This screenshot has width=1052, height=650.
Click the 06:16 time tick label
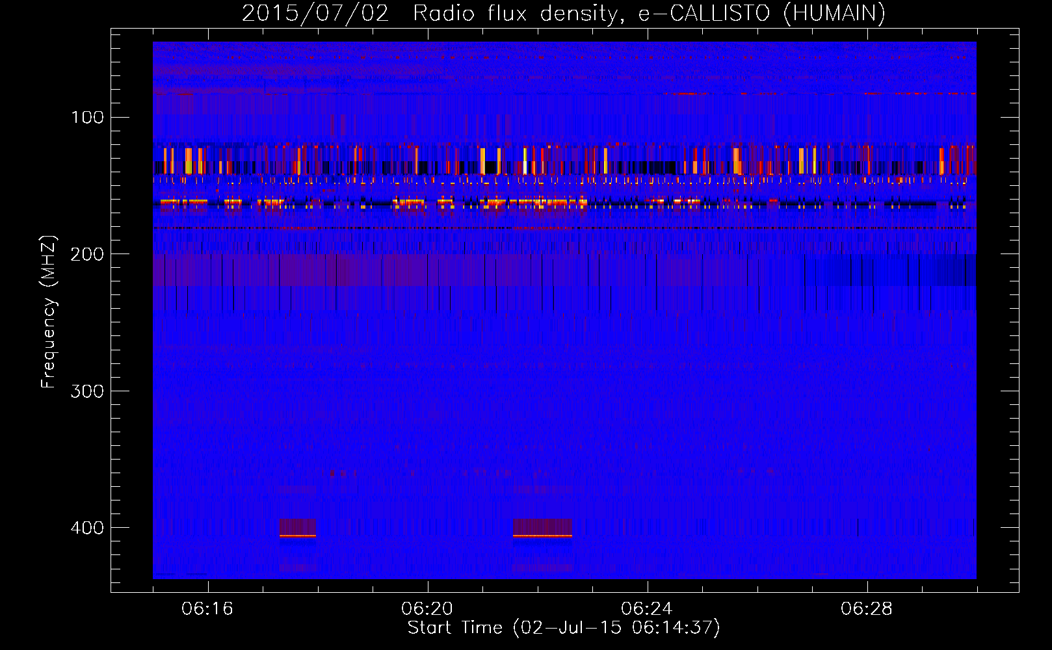(x=207, y=609)
